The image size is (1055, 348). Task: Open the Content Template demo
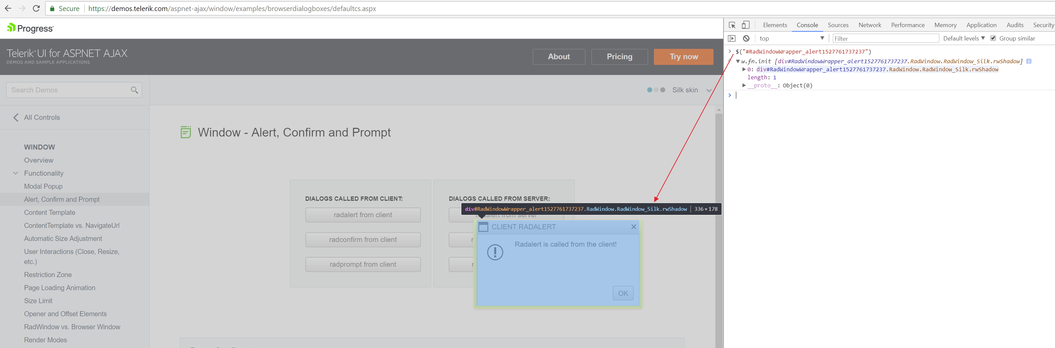(x=50, y=212)
